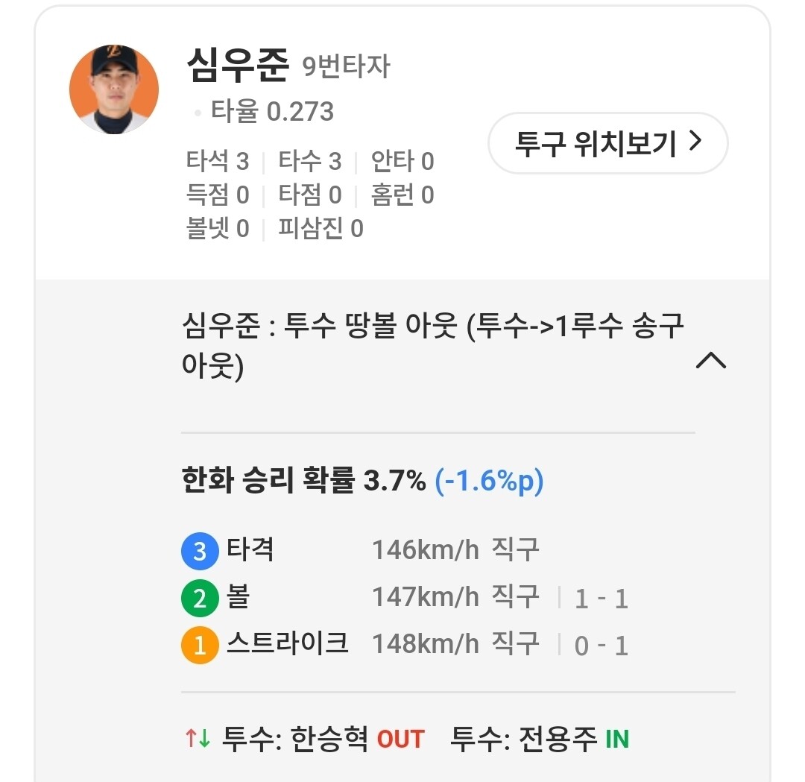Click the red-green substitution arrows icon
Image resolution: width=805 pixels, height=782 pixels.
(x=198, y=739)
